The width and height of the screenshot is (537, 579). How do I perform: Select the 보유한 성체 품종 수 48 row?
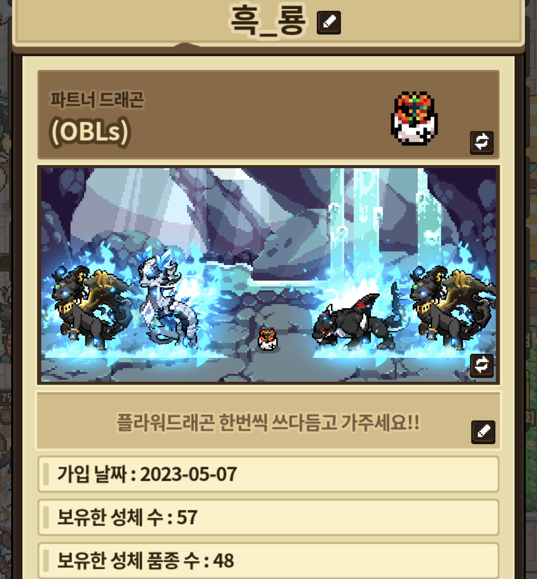(268, 560)
